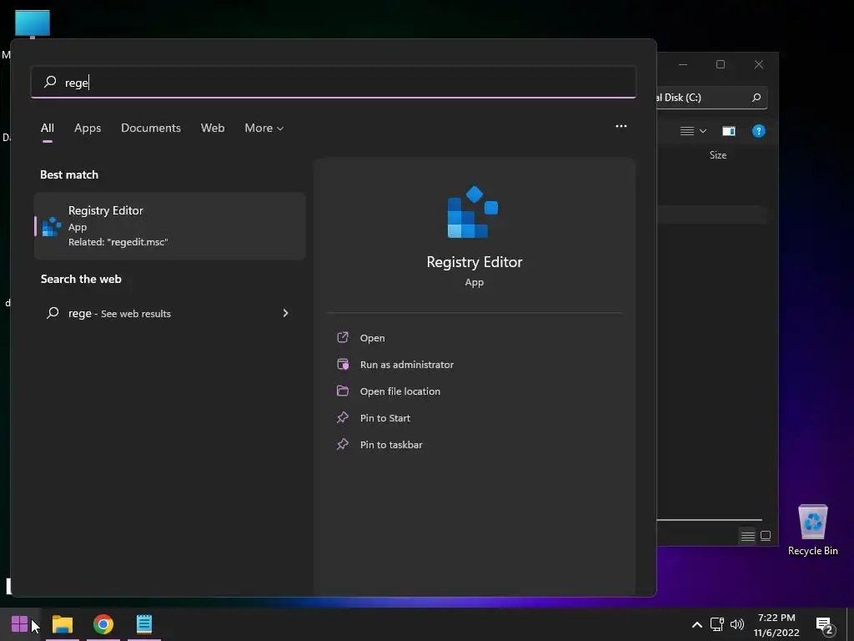Open the Notepad taskbar icon
Image resolution: width=854 pixels, height=641 pixels.
pyautogui.click(x=143, y=623)
